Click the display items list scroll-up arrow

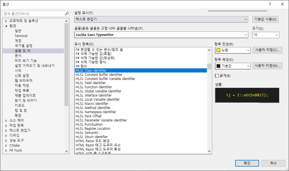[209, 50]
